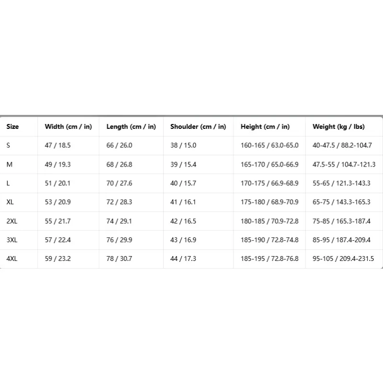The image size is (383, 383).
Task: Click the 4XL size row label
Action: pos(11,259)
